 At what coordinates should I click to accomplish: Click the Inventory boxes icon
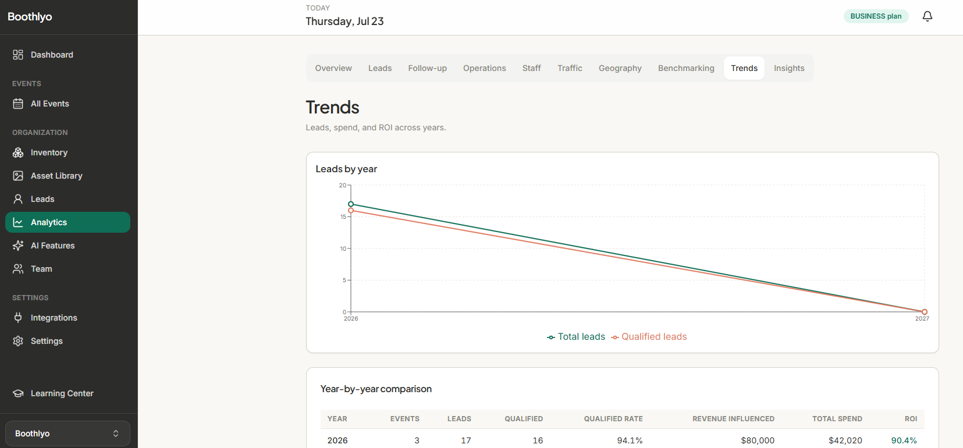click(x=18, y=152)
